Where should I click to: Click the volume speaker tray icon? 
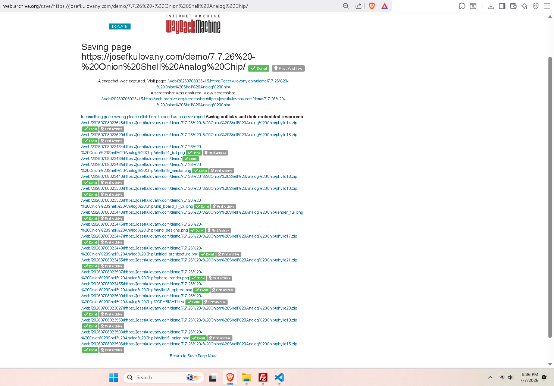[x=511, y=377]
